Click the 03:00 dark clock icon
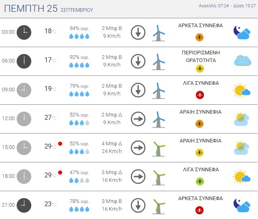 (24, 32)
